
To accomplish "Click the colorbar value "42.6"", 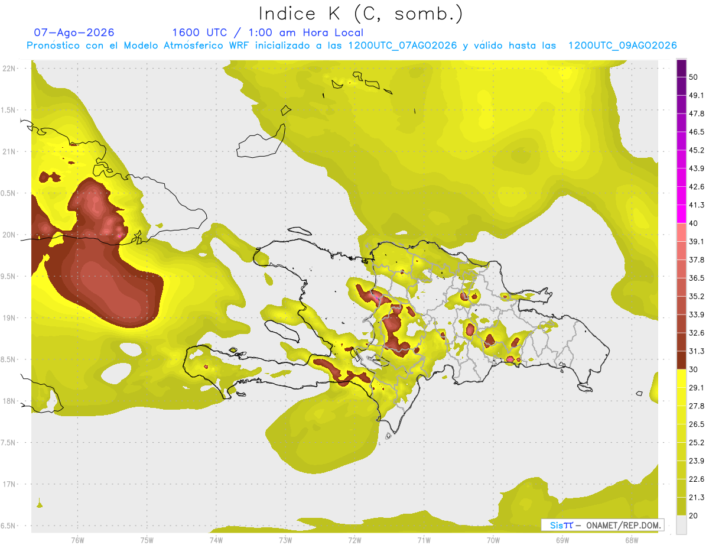I will [x=696, y=187].
